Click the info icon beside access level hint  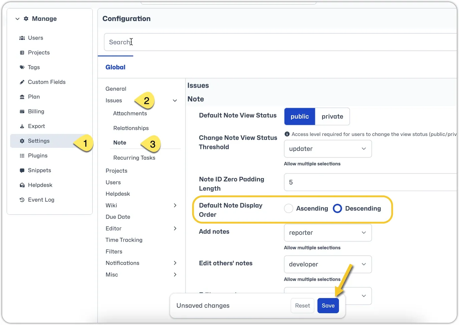coord(287,134)
